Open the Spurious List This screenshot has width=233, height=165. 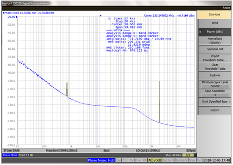click(x=215, y=49)
